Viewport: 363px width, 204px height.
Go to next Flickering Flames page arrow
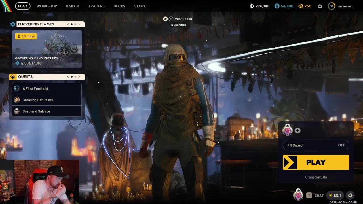(x=79, y=24)
